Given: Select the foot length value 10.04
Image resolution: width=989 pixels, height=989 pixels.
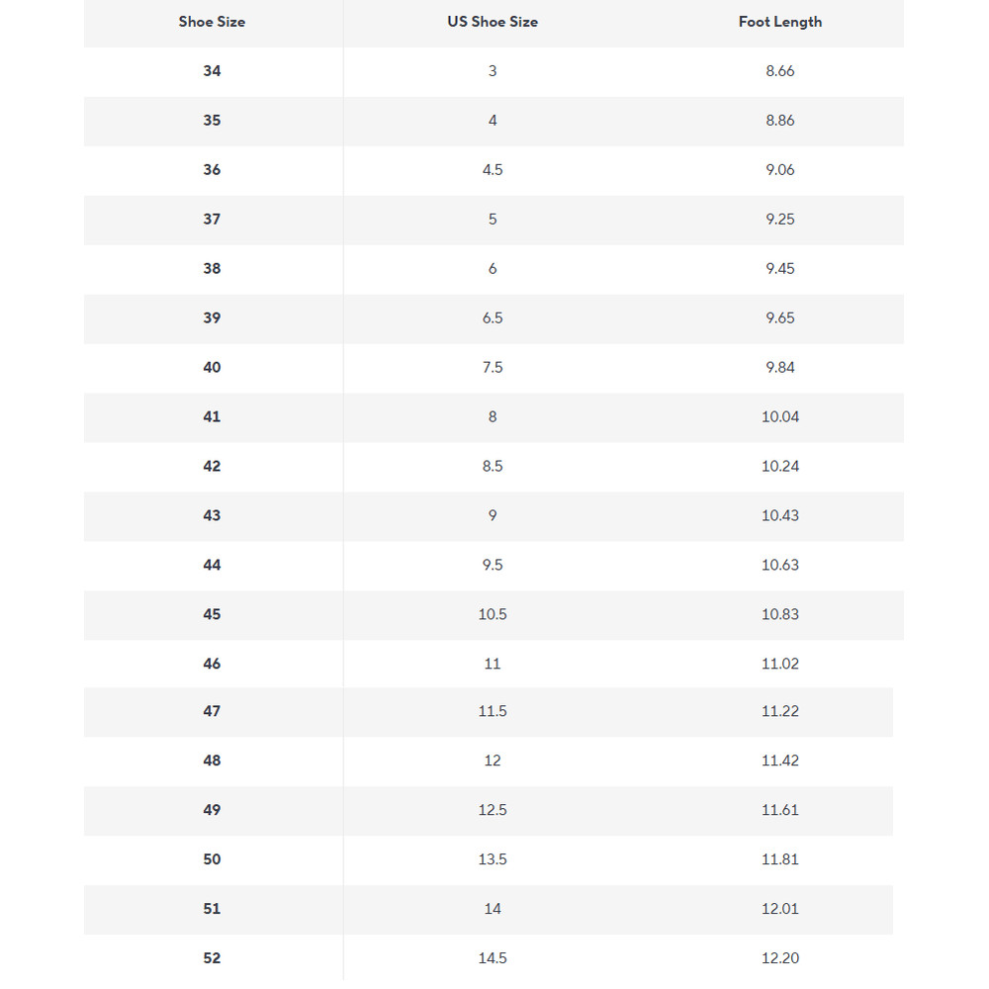Looking at the screenshot, I should (x=780, y=417).
